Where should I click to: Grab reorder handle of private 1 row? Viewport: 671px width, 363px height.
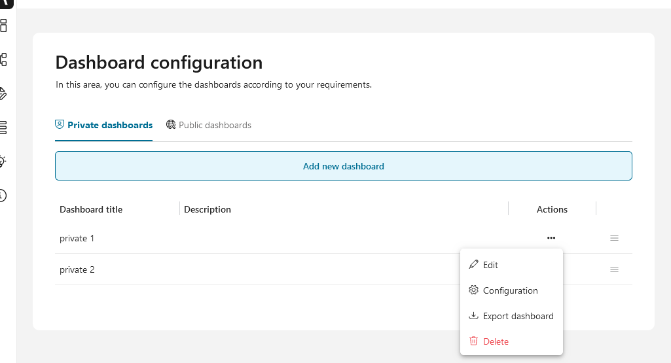click(614, 238)
